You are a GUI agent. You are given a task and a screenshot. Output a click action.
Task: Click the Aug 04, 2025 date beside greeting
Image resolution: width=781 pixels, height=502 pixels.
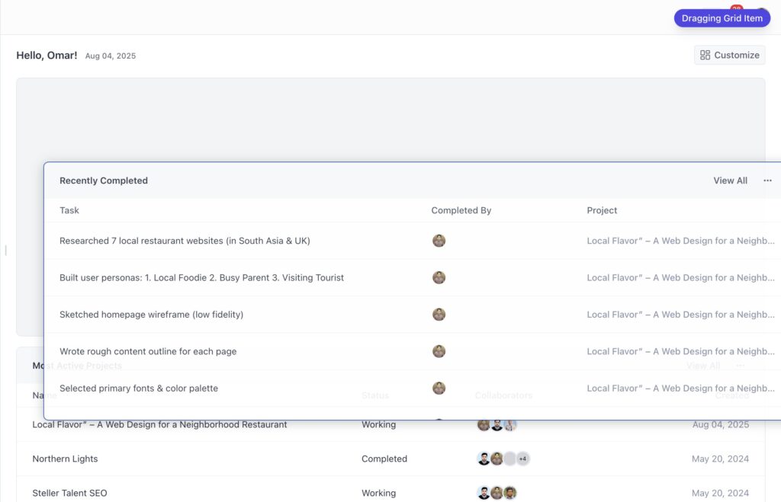(x=111, y=56)
